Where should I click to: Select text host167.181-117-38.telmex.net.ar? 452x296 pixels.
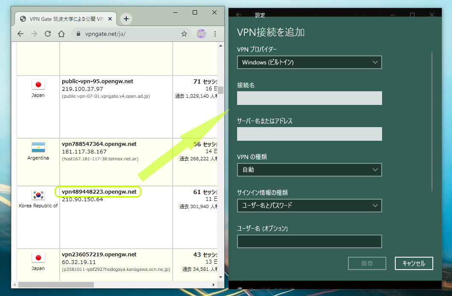click(x=100, y=159)
